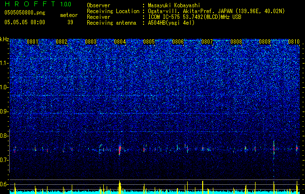Viewport: 305px width, 194px height.
Task: Click the Receiving Location label
Action: tap(113, 11)
